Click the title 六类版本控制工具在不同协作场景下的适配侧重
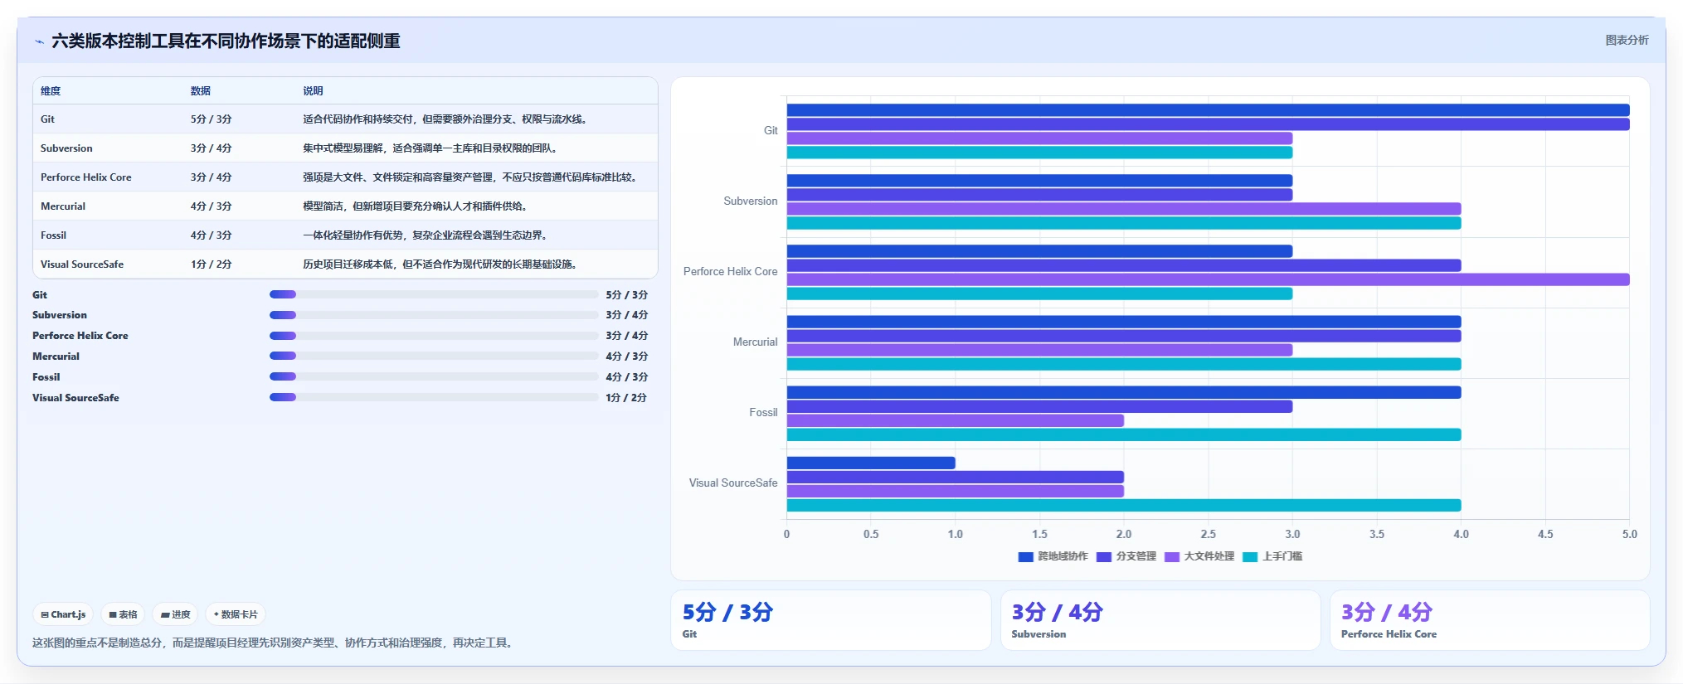Image resolution: width=1683 pixels, height=684 pixels. 226,41
